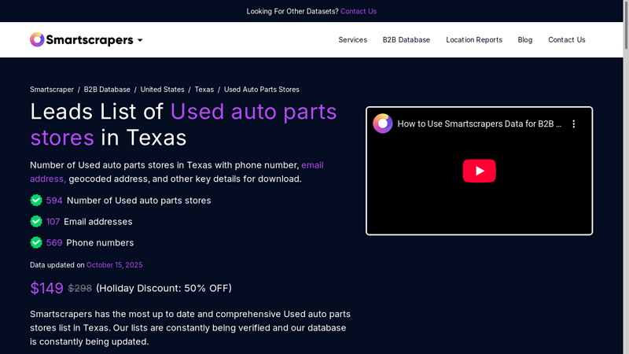This screenshot has width=629, height=354.
Task: Expand the Smartscrapers dropdown arrow
Action: pyautogui.click(x=140, y=40)
